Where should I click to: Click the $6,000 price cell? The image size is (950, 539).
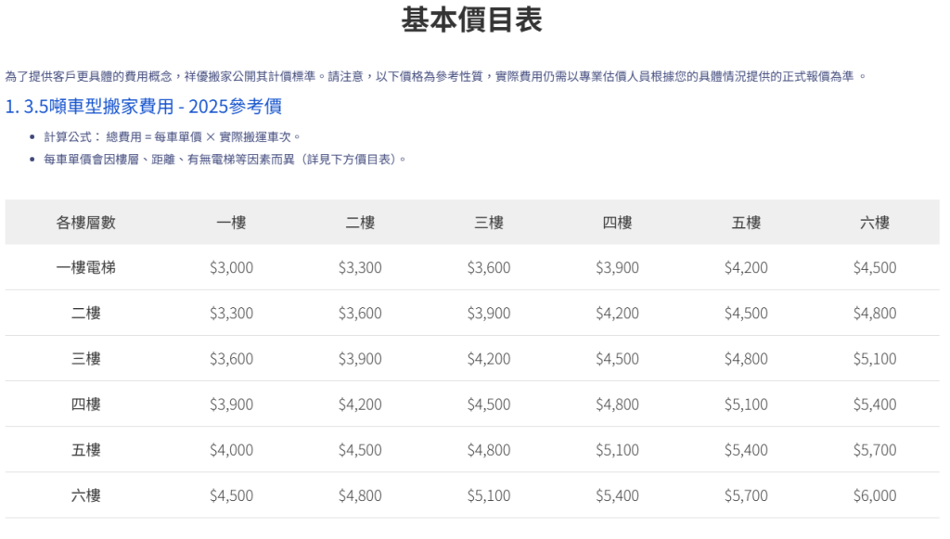coord(875,495)
